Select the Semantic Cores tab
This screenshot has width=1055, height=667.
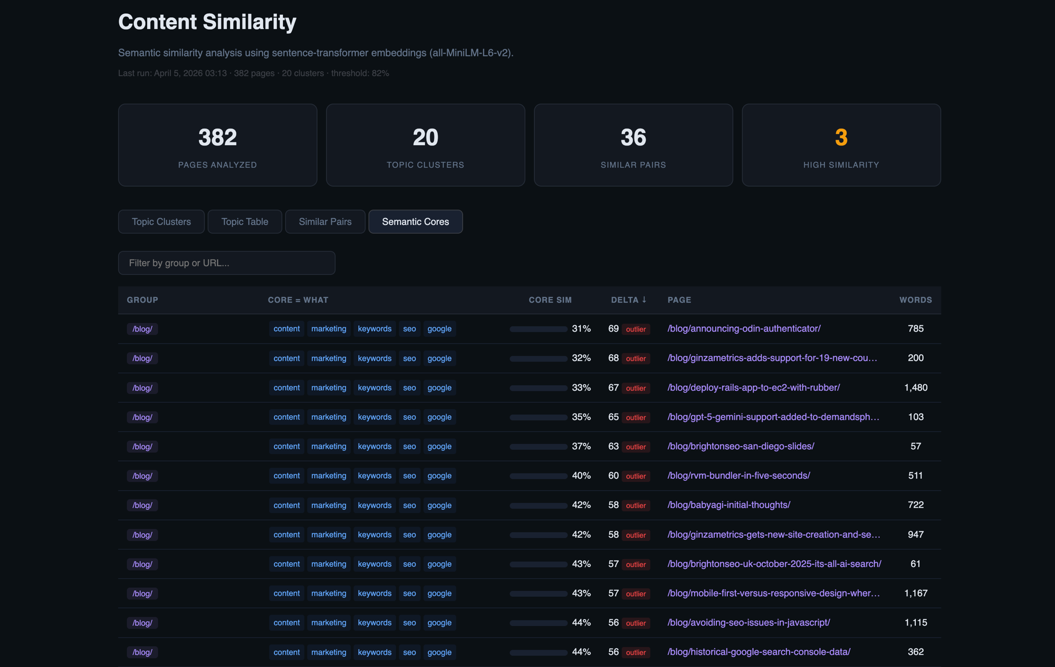pos(415,221)
